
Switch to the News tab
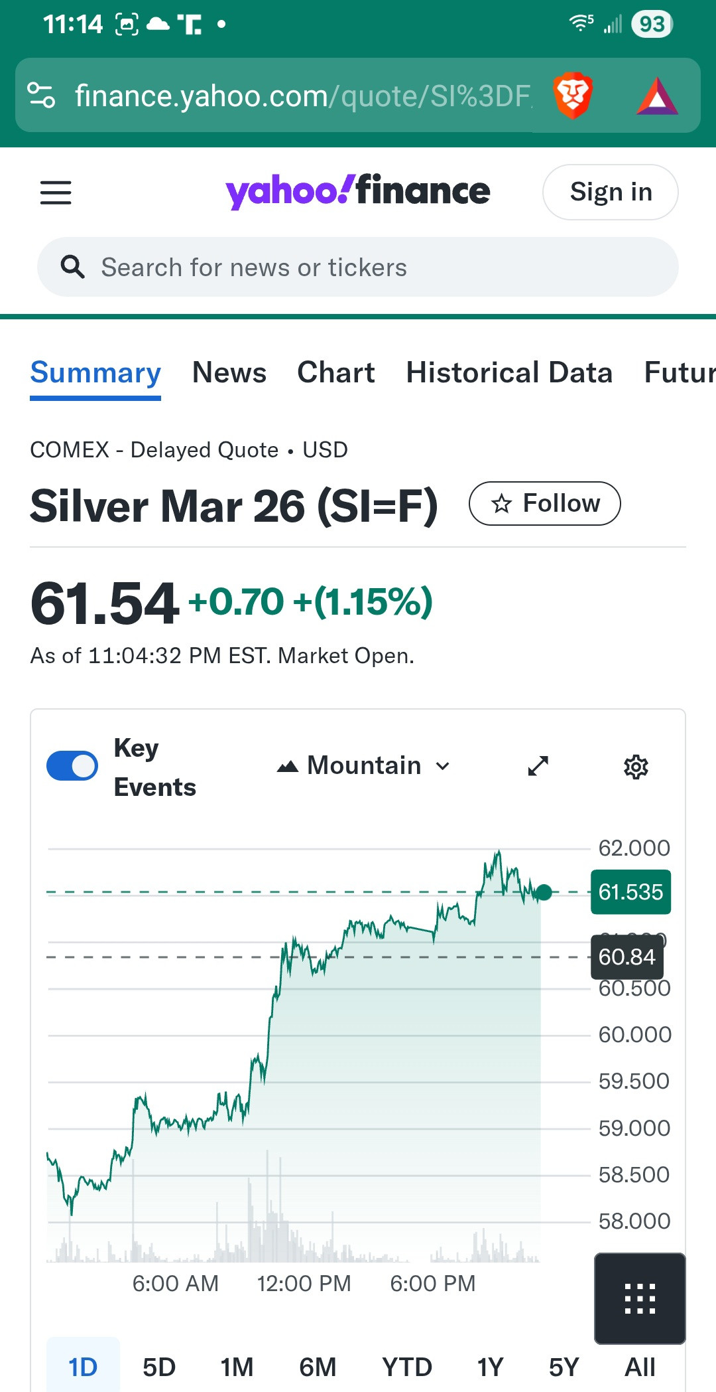coord(229,372)
